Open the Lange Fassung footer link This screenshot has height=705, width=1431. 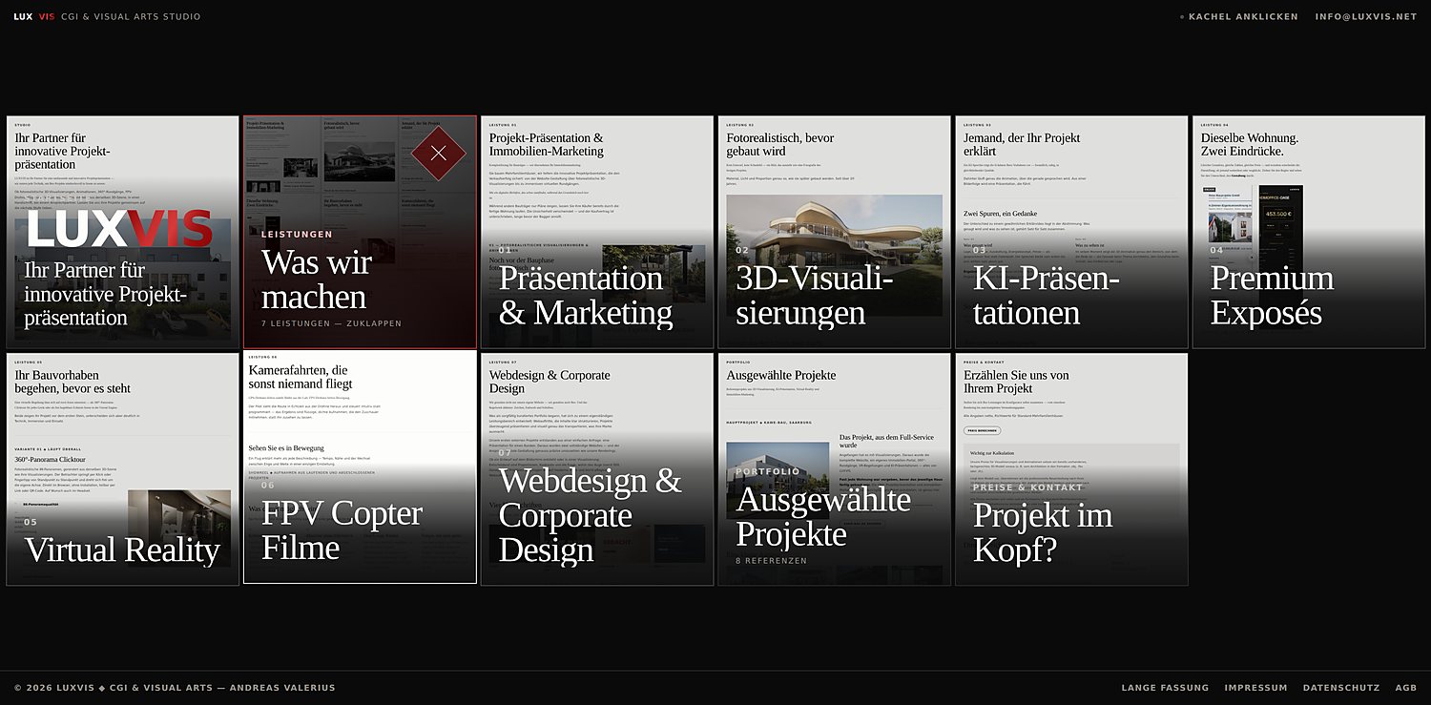pos(1165,688)
